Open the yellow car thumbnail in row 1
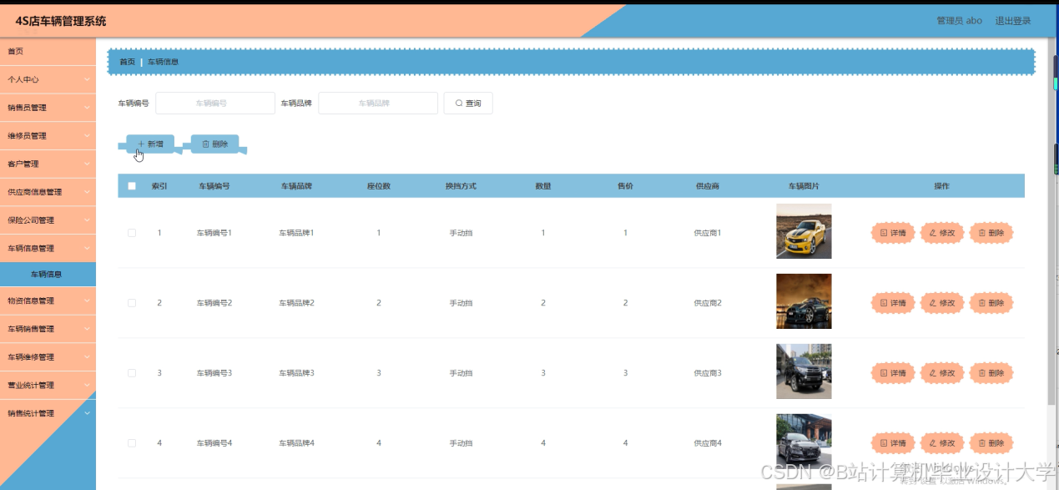This screenshot has width=1059, height=490. click(804, 231)
